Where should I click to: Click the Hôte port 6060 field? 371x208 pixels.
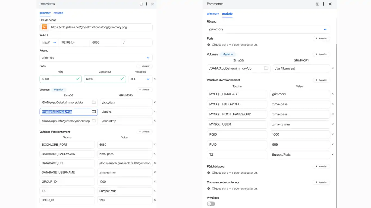(x=61, y=79)
